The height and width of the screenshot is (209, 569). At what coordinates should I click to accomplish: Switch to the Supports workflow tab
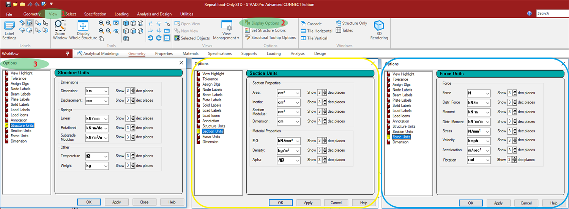[x=249, y=53]
